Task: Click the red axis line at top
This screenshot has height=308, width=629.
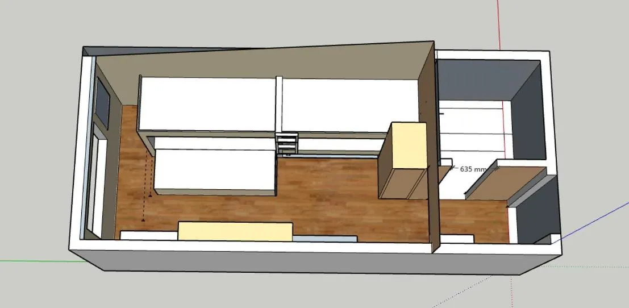Action: [499, 23]
